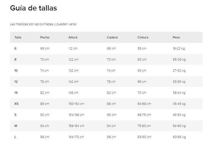Select the size 14 row label
Viewport: 212px width, 146px height.
pos(16,93)
